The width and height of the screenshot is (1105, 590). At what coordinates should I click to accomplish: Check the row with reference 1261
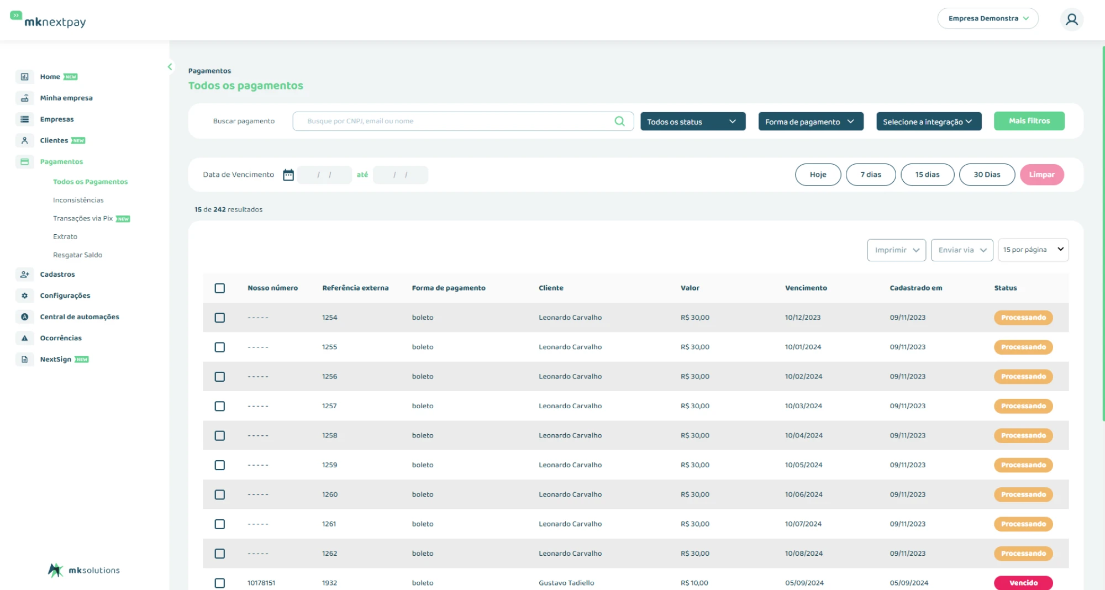(x=220, y=524)
